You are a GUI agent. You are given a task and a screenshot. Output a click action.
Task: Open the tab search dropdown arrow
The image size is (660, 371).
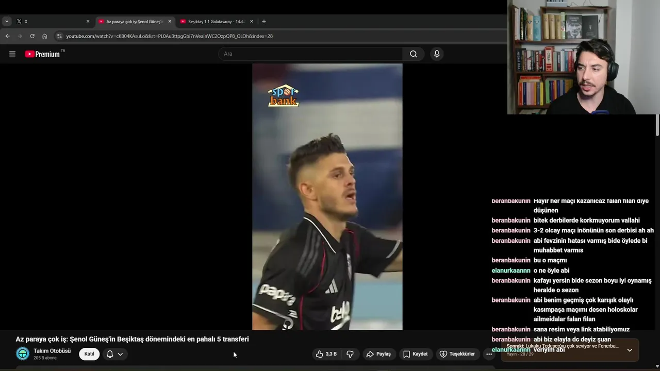(x=7, y=21)
